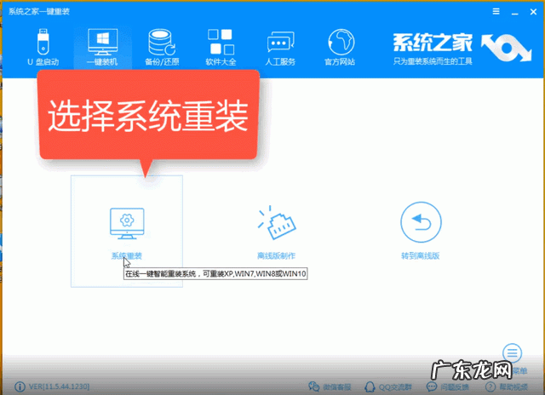545x395 pixels.
Task: Minimize the 系统之家 window
Action: (514, 12)
